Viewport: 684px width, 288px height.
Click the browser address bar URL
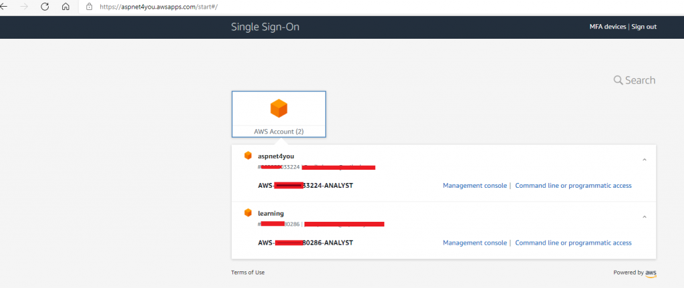click(x=158, y=7)
